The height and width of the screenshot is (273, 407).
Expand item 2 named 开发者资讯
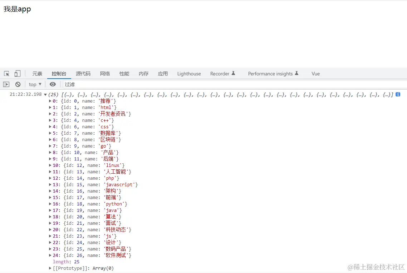click(50, 114)
